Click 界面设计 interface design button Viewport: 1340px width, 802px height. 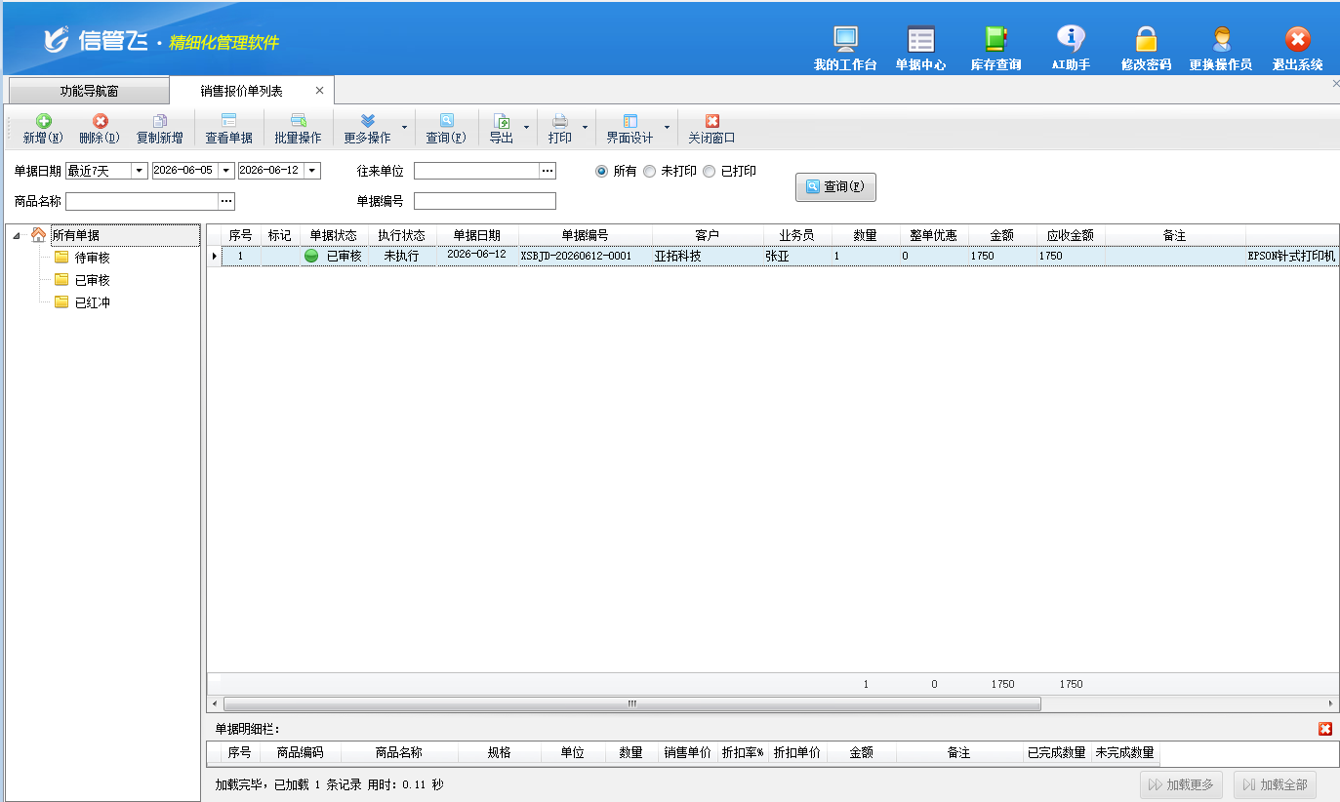[x=630, y=129]
